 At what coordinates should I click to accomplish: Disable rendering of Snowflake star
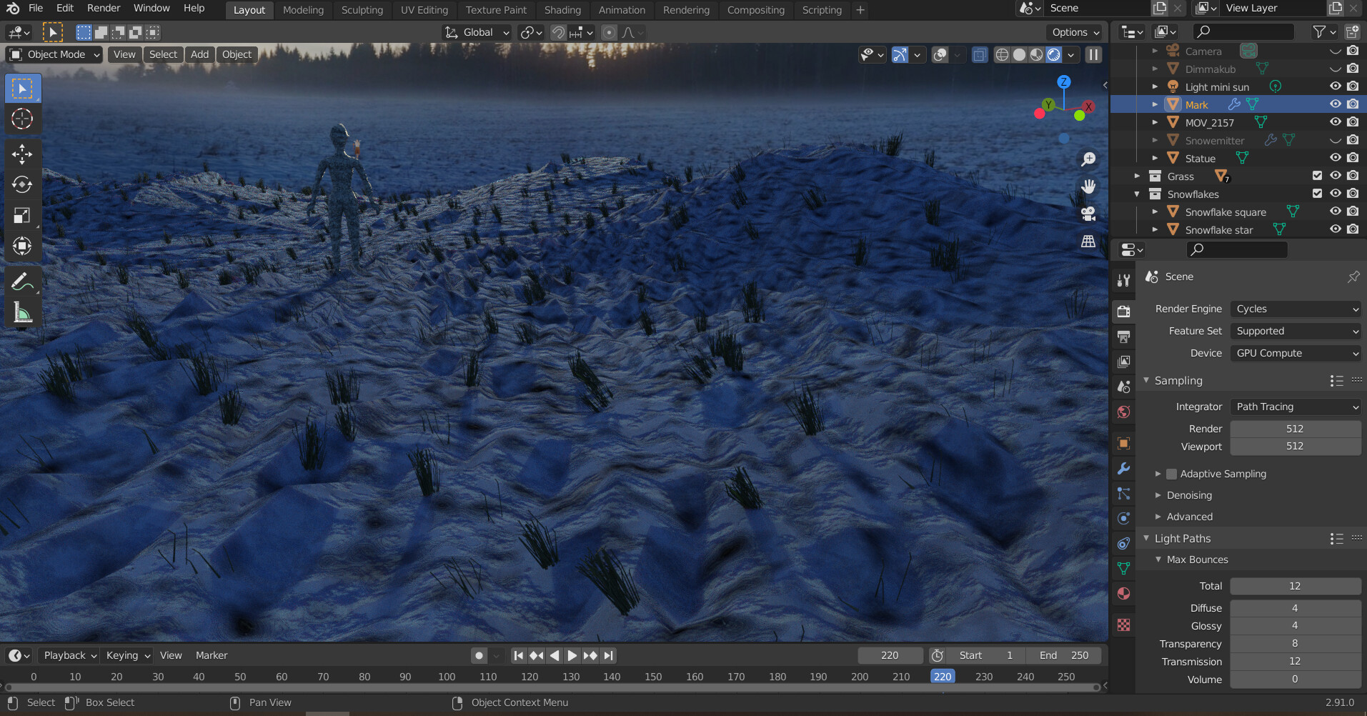(1353, 229)
